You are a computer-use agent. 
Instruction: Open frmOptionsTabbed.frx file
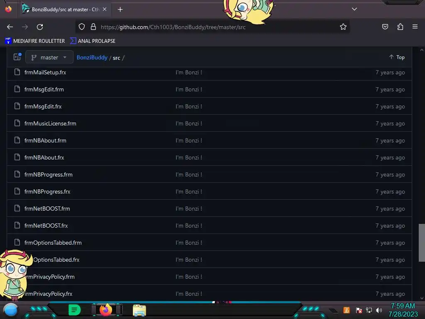click(x=56, y=260)
